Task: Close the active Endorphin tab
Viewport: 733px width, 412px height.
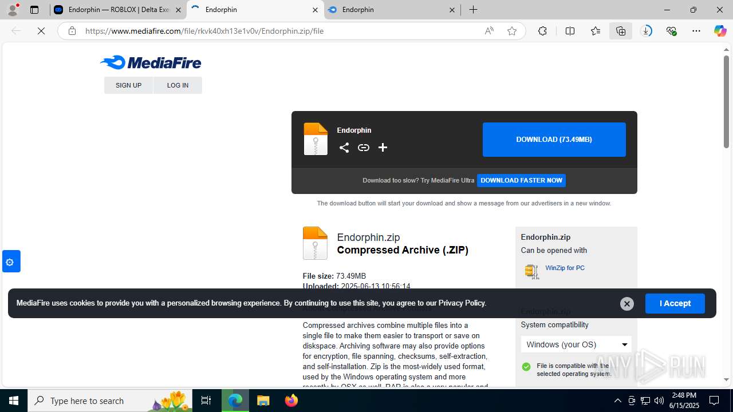Action: click(315, 10)
